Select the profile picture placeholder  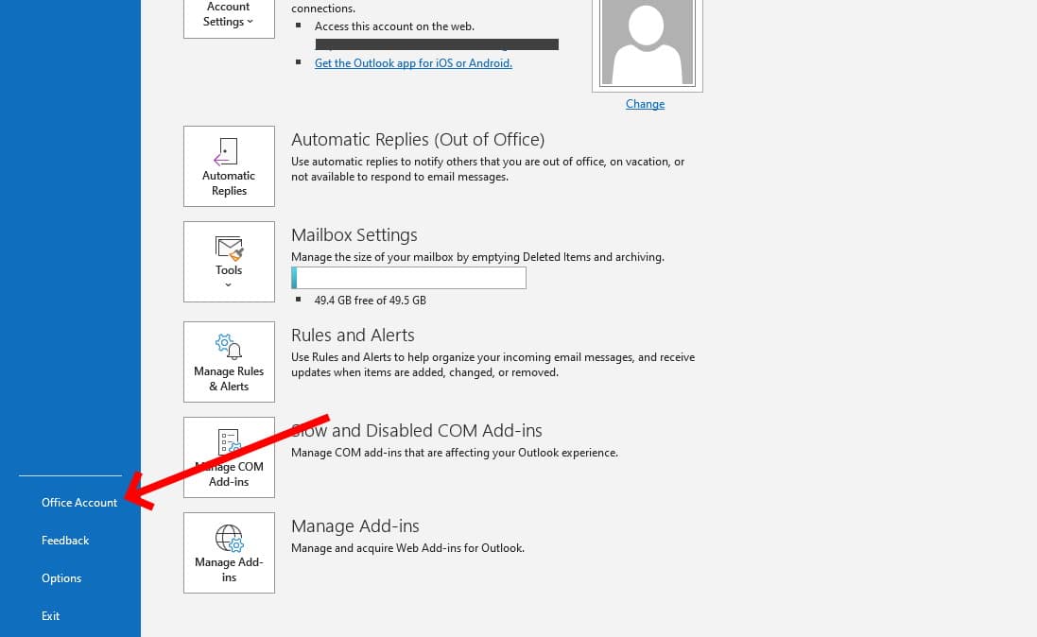646,43
